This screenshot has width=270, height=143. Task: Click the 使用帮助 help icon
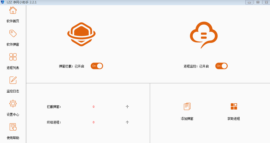click(x=13, y=127)
